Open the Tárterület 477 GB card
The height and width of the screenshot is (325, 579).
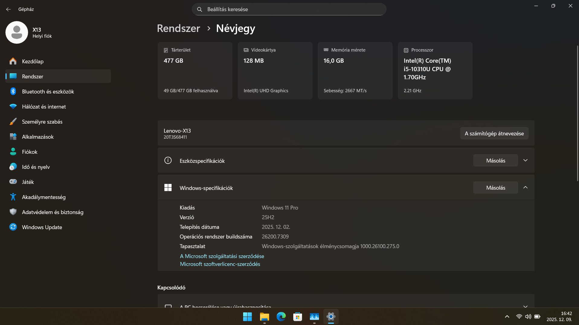pyautogui.click(x=195, y=71)
